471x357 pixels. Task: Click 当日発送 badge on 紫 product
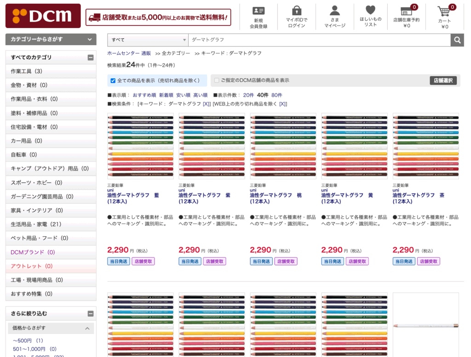coord(190,261)
